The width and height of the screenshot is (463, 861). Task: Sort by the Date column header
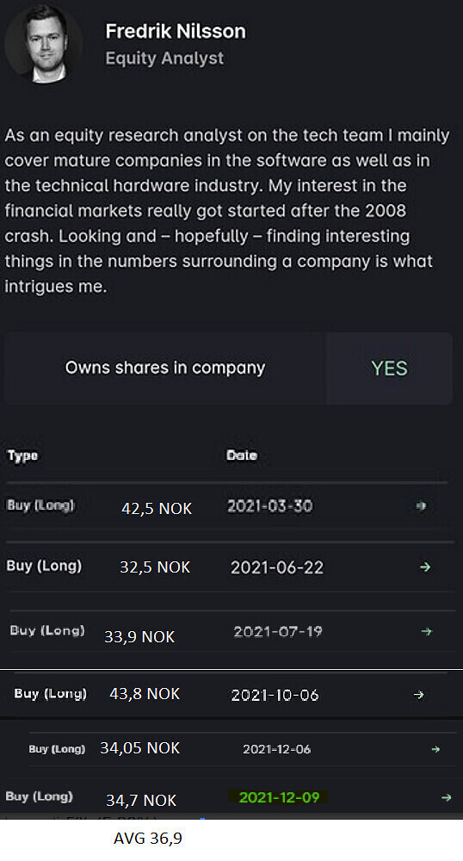tap(241, 455)
